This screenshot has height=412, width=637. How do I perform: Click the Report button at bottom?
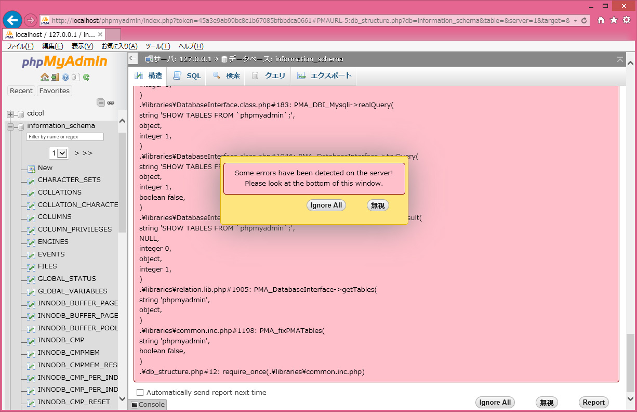click(x=593, y=402)
